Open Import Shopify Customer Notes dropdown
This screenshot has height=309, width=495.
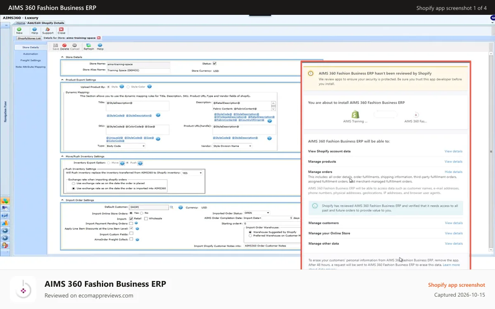(273, 246)
